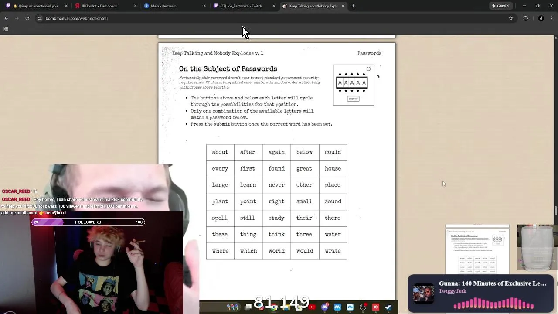Click the password word 'water'
The image size is (558, 314).
coord(333,235)
